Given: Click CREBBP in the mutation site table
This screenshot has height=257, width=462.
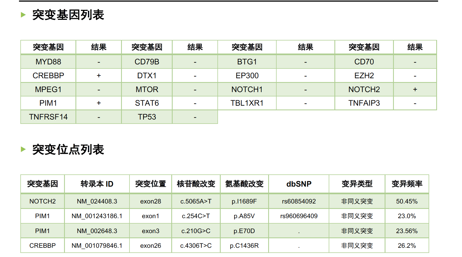Looking at the screenshot, I should click(x=43, y=246).
